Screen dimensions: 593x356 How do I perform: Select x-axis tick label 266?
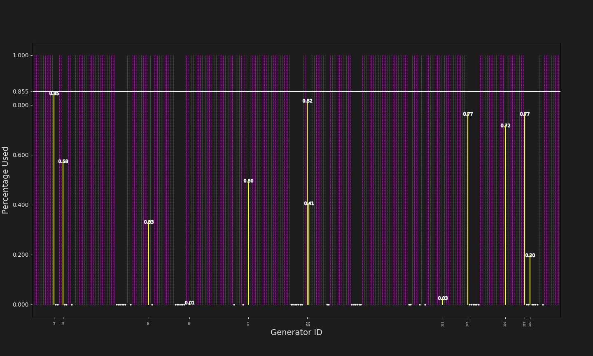pyautogui.click(x=505, y=324)
